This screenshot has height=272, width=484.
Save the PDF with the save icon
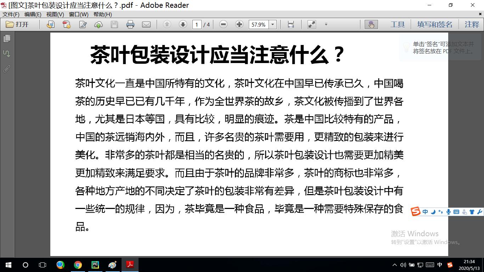pyautogui.click(x=114, y=24)
